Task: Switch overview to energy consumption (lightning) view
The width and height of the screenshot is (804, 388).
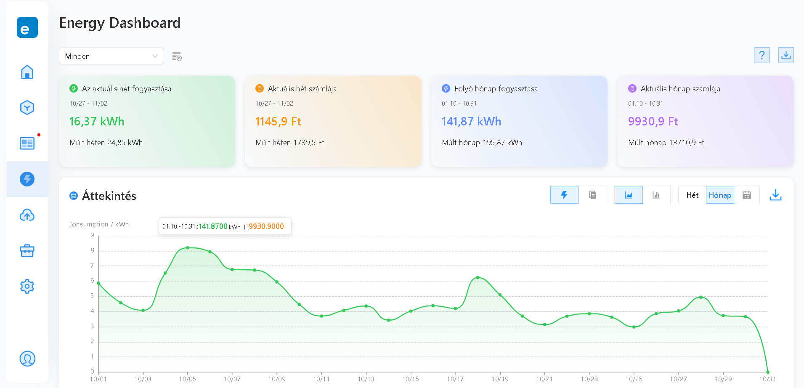Action: tap(564, 195)
